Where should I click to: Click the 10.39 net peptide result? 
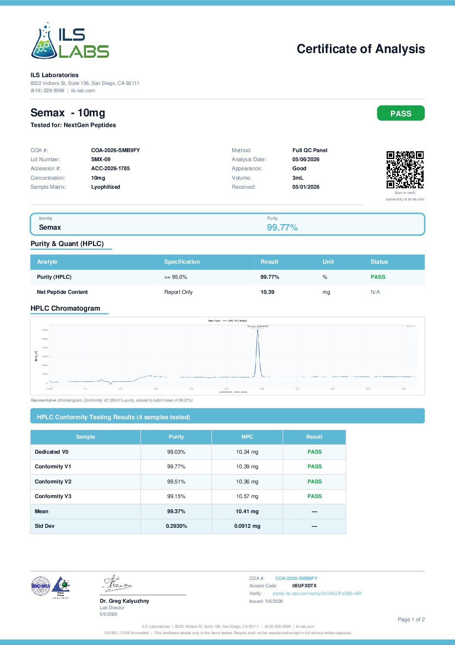pyautogui.click(x=267, y=292)
